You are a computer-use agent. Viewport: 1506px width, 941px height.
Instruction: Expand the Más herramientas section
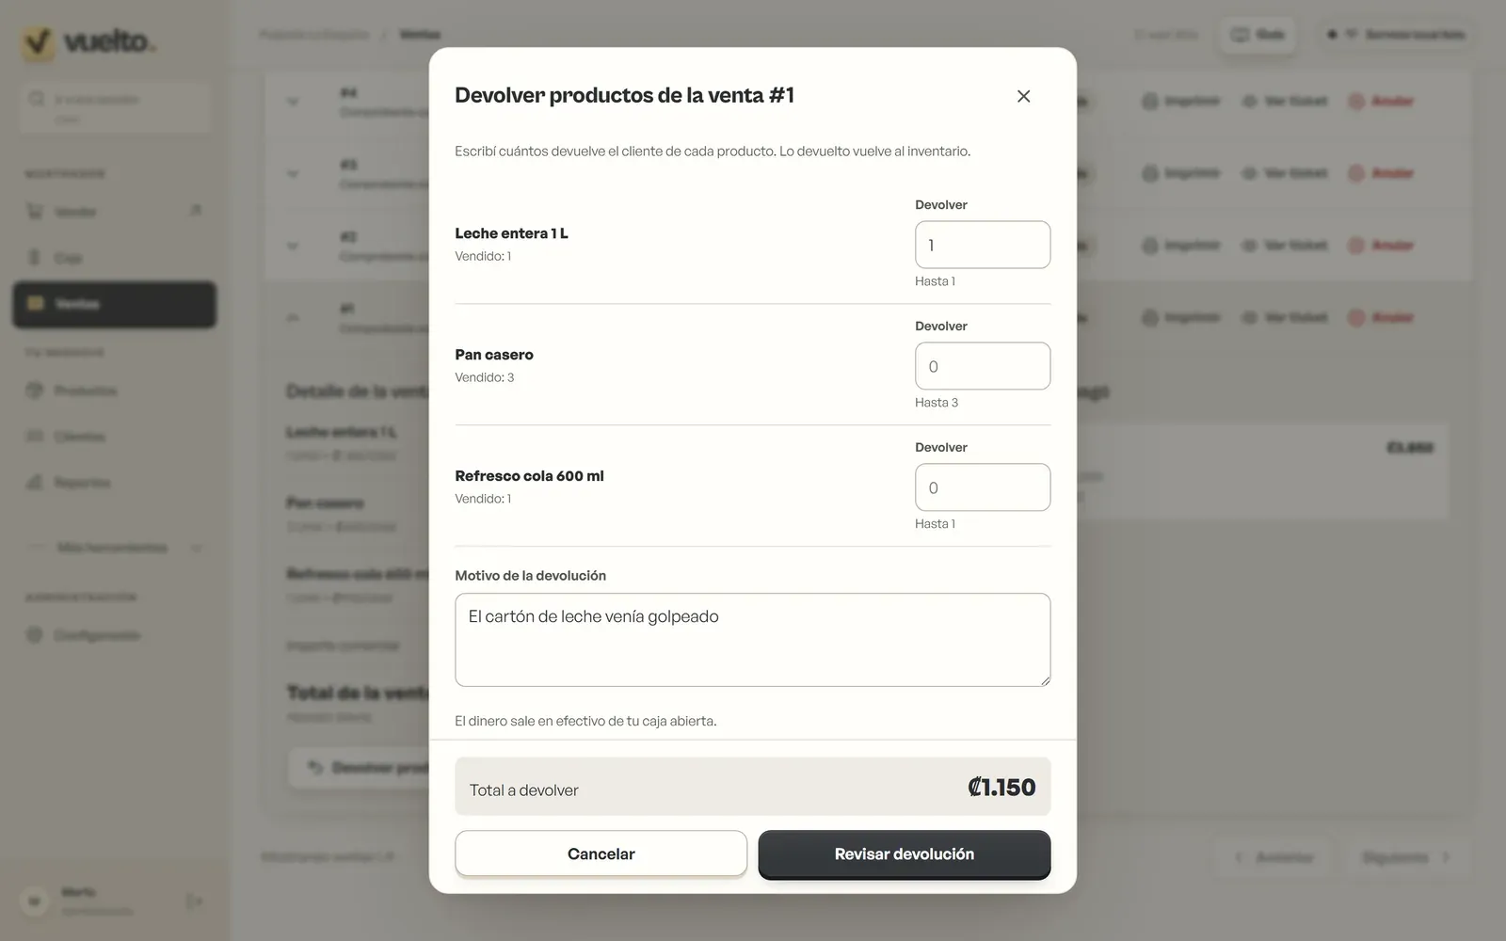pos(115,548)
